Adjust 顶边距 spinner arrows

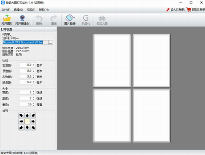(x=34, y=71)
